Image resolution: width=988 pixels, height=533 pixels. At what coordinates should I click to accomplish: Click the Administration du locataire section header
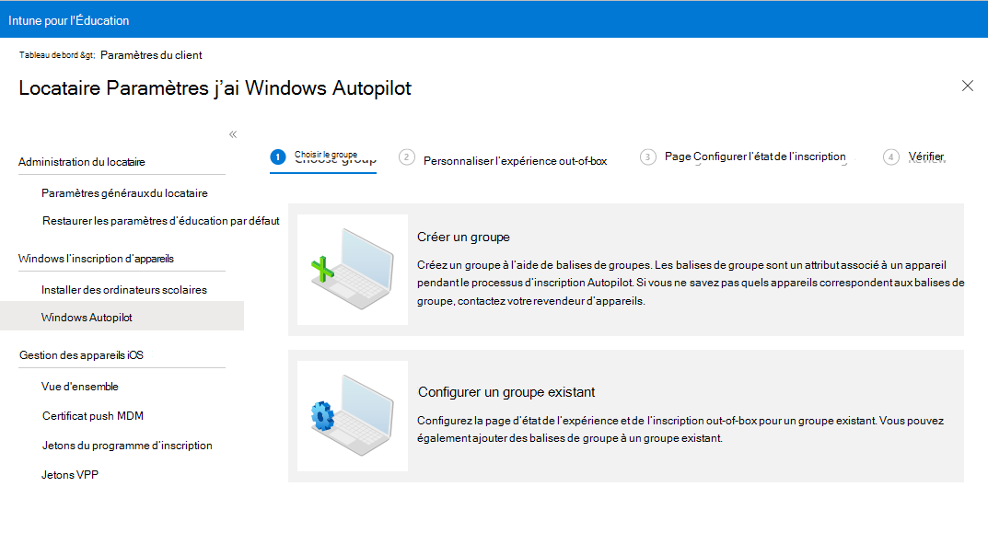pos(81,162)
